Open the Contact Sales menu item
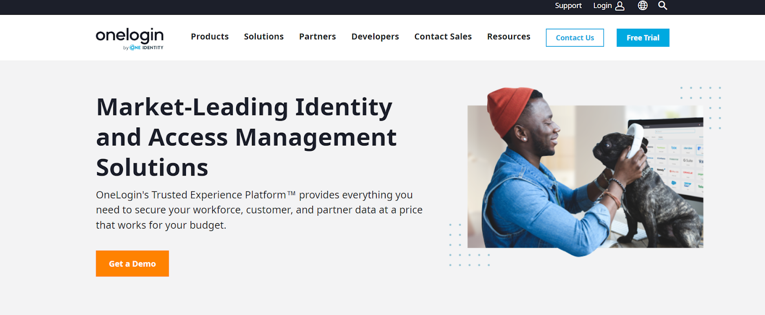 443,37
